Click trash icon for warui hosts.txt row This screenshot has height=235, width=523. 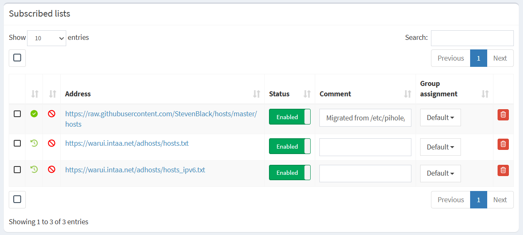[x=503, y=144]
